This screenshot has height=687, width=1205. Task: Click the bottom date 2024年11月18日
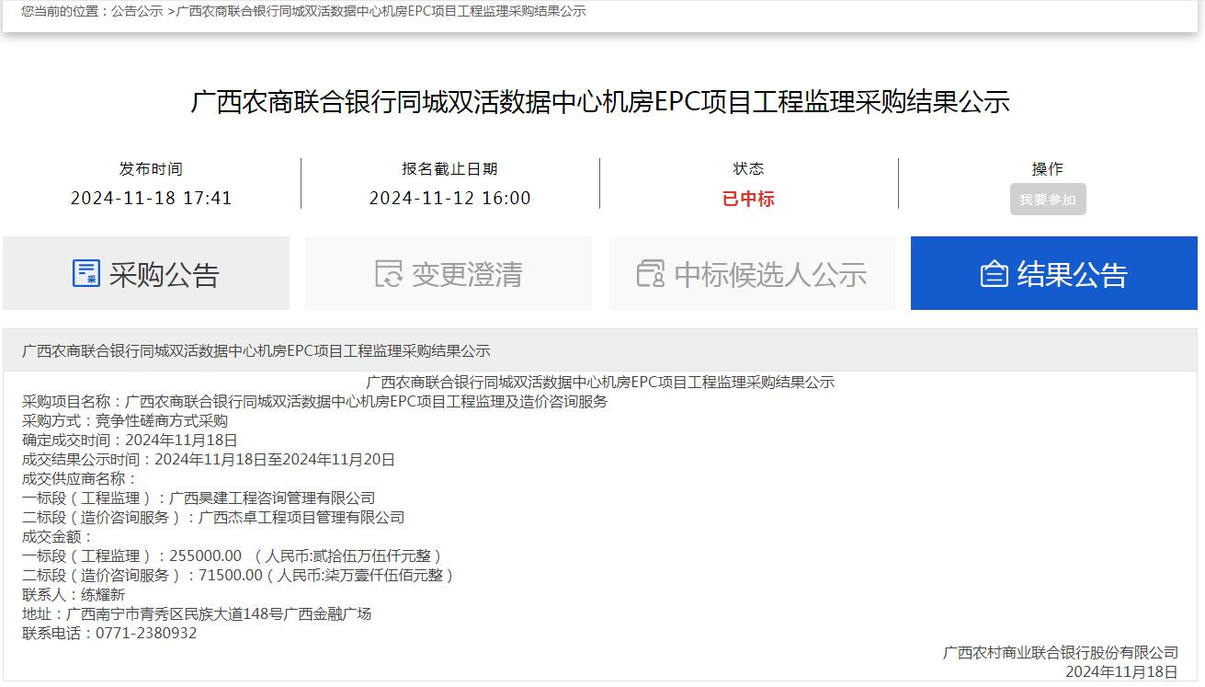point(1121,671)
